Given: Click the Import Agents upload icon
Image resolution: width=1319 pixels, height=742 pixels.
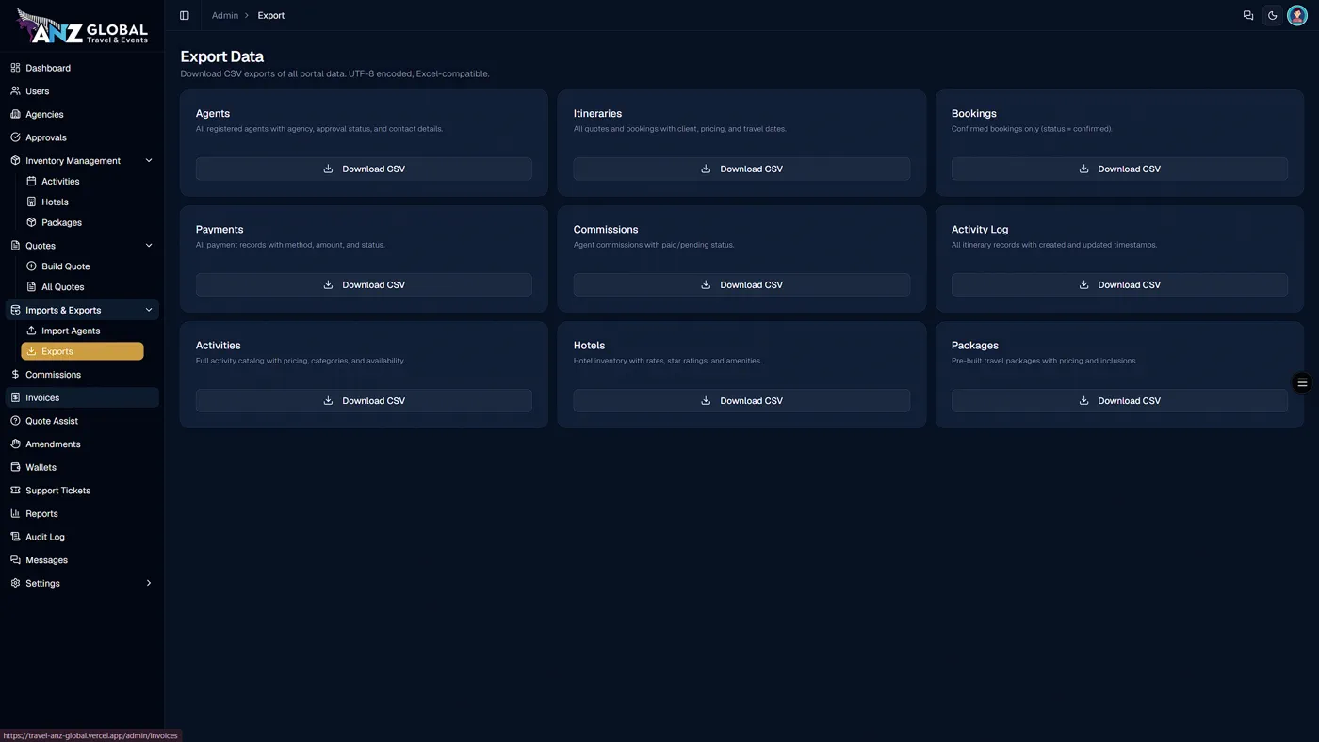Looking at the screenshot, I should pos(31,331).
